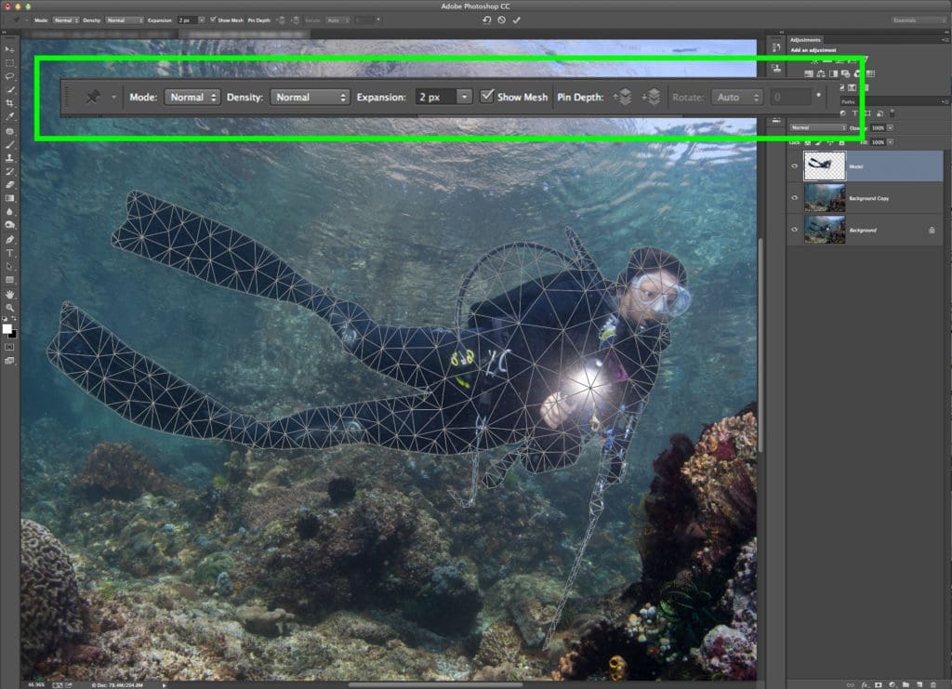The height and width of the screenshot is (689, 952).
Task: Switch to the Paths tab
Action: 848,102
